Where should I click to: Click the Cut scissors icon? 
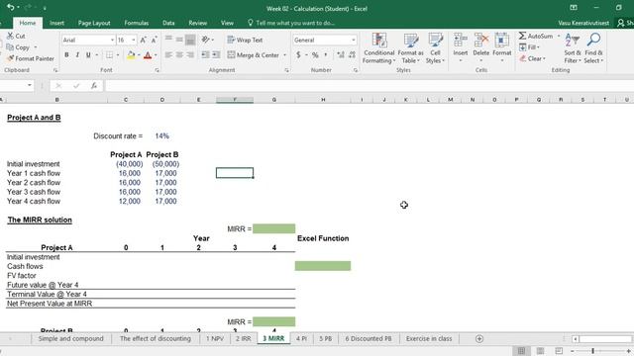pyautogui.click(x=10, y=36)
